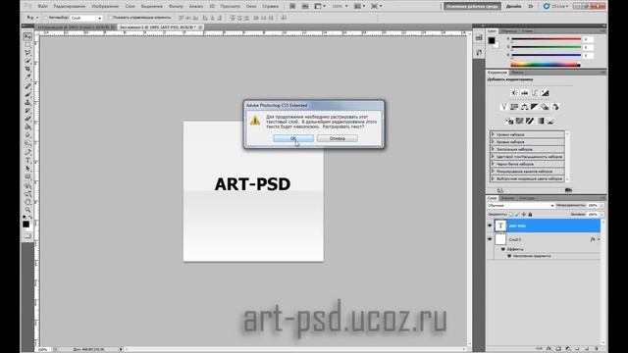Add a Photo Filter adjustment layer

tap(546, 107)
